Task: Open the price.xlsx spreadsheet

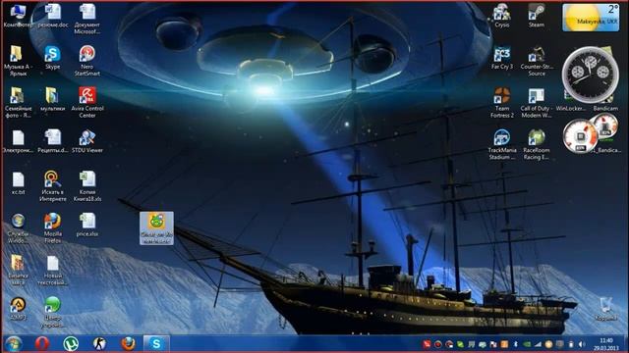Action: 87,225
